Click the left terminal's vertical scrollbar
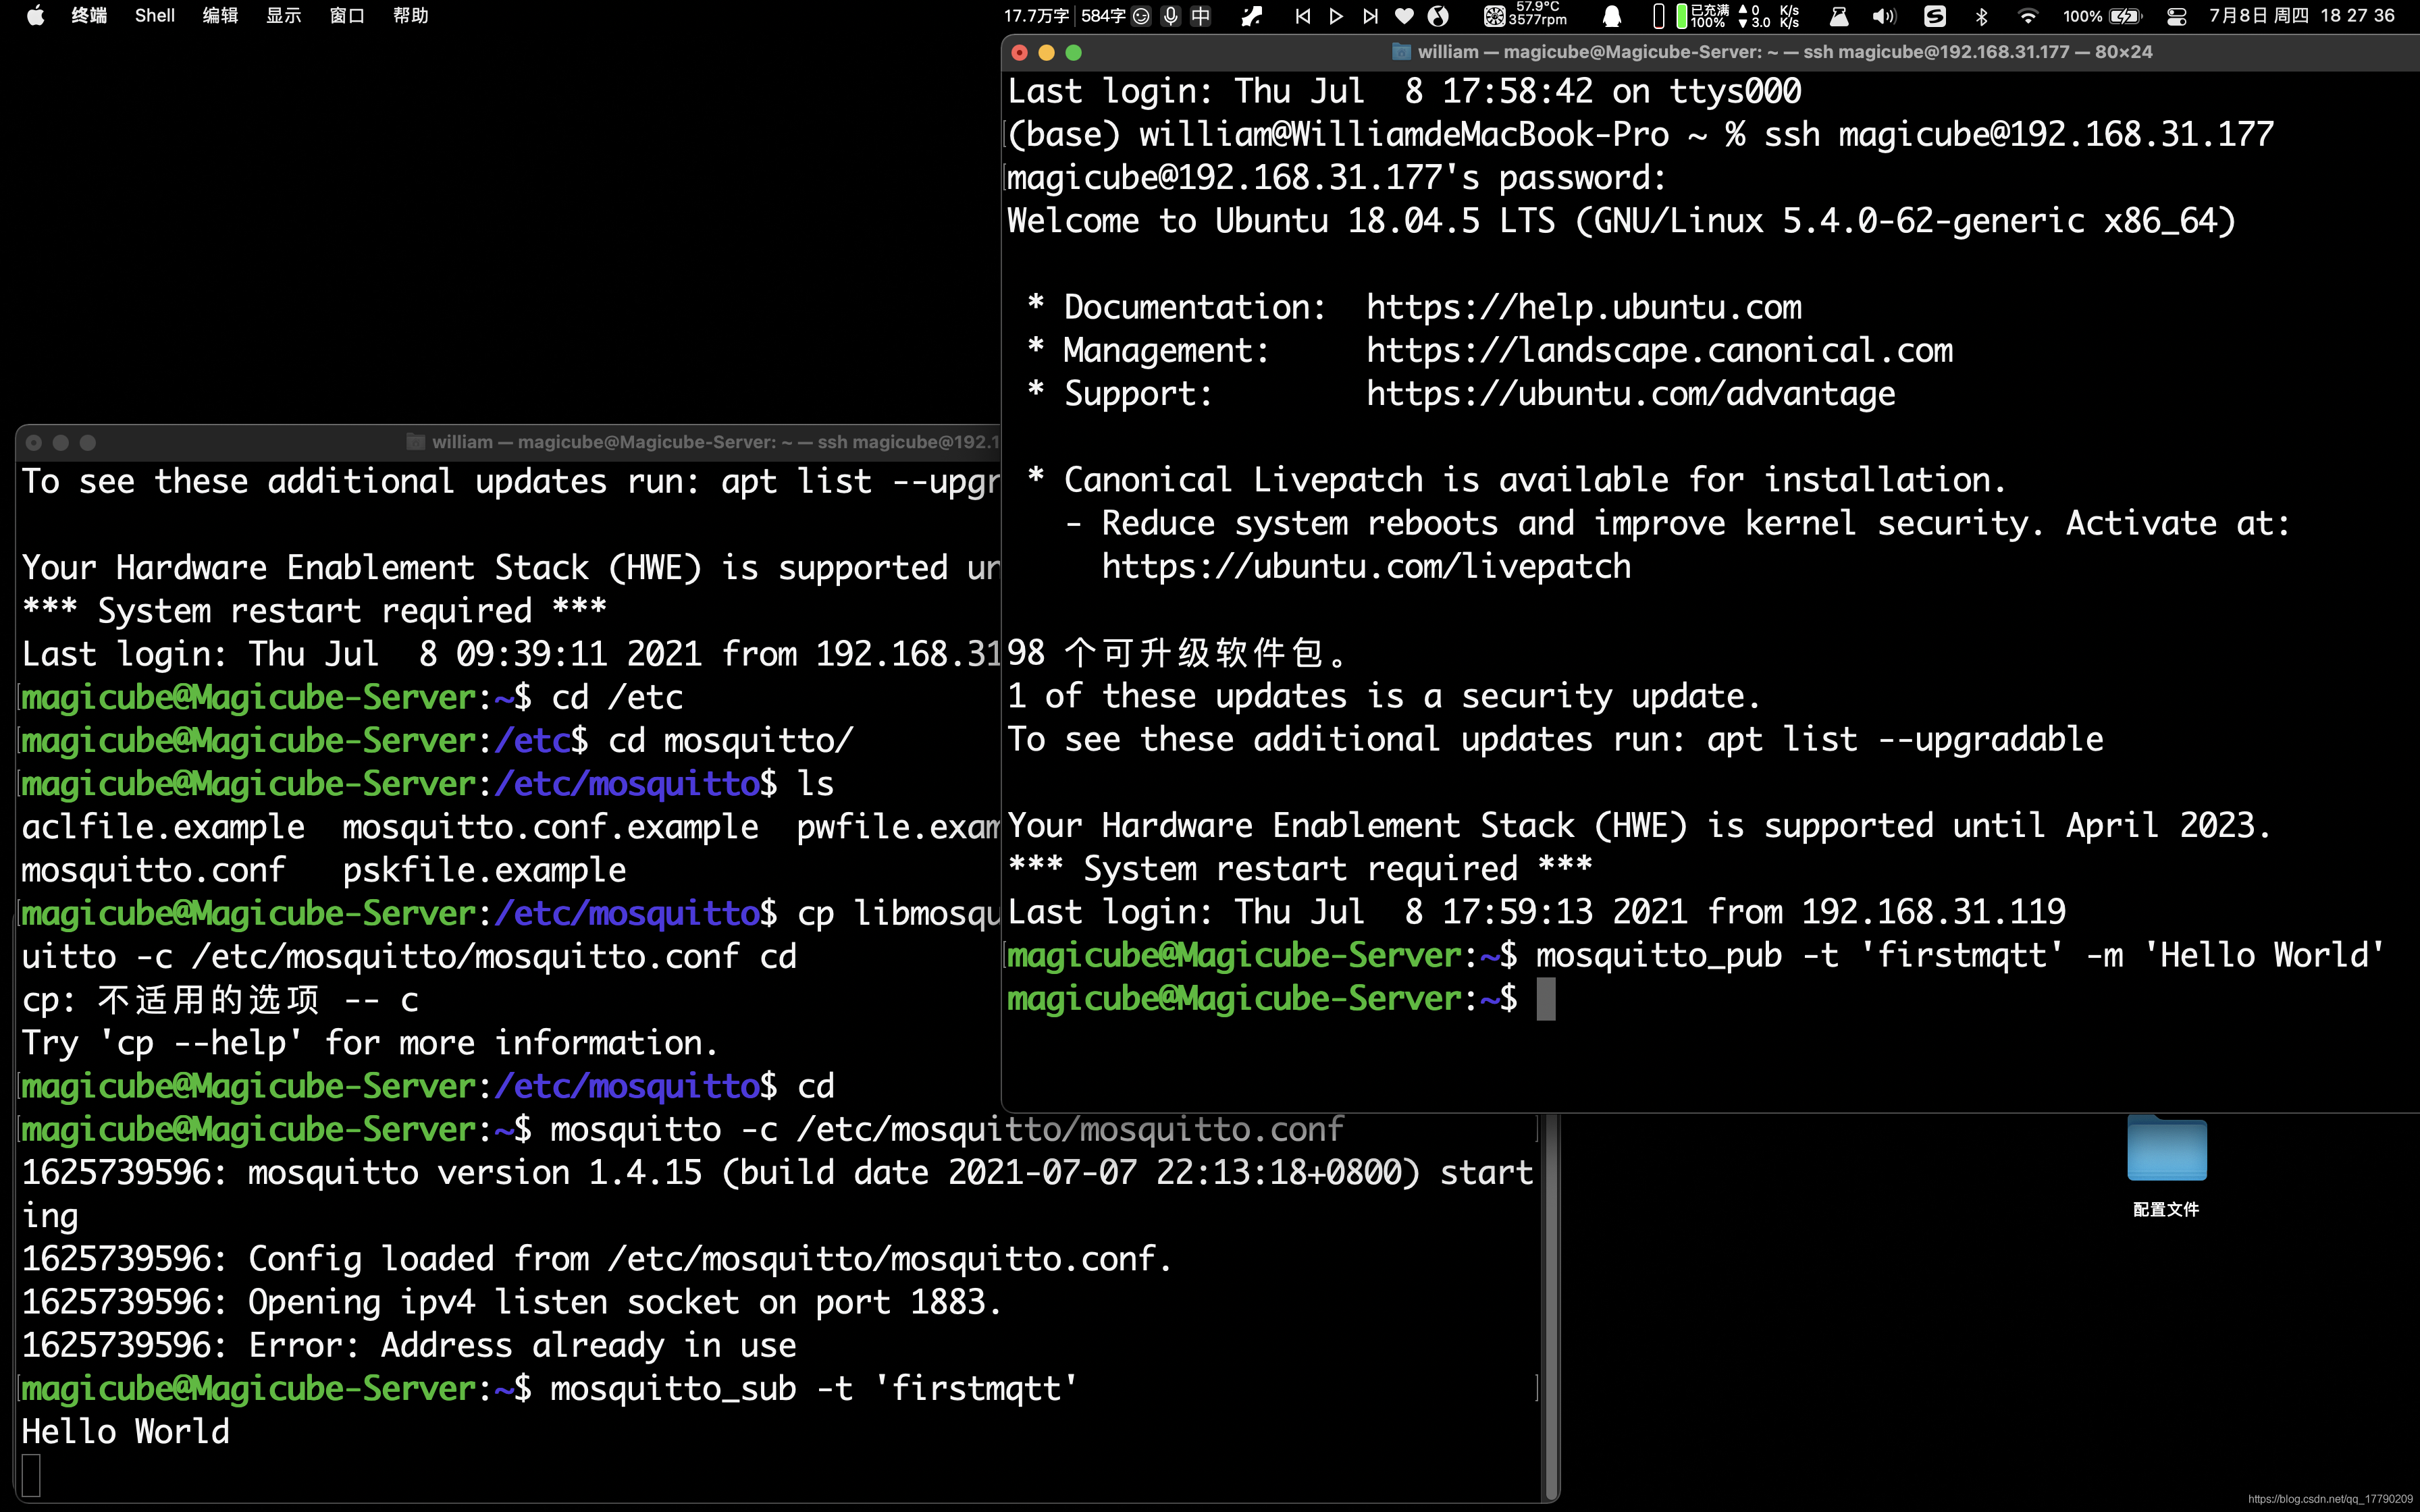This screenshot has width=2420, height=1512. 1551,1300
